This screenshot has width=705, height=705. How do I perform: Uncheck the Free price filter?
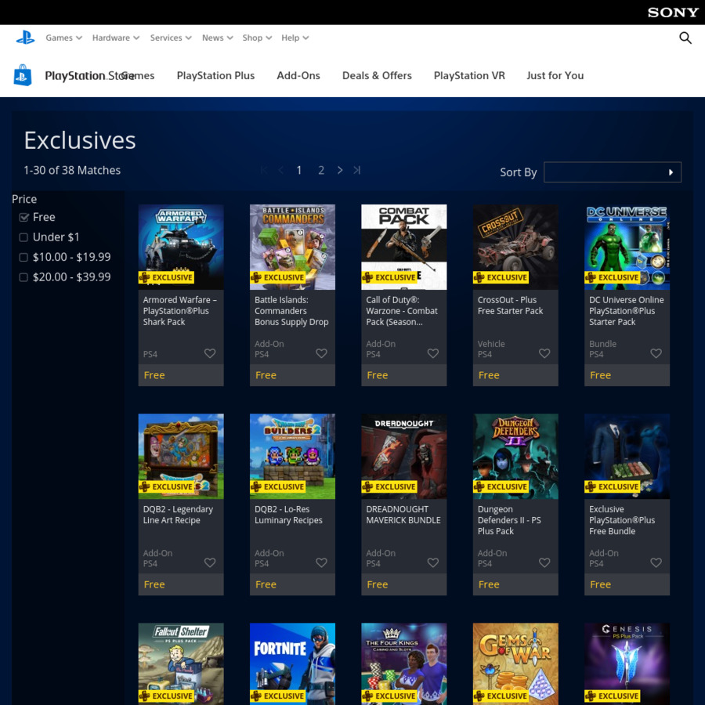[x=23, y=217]
